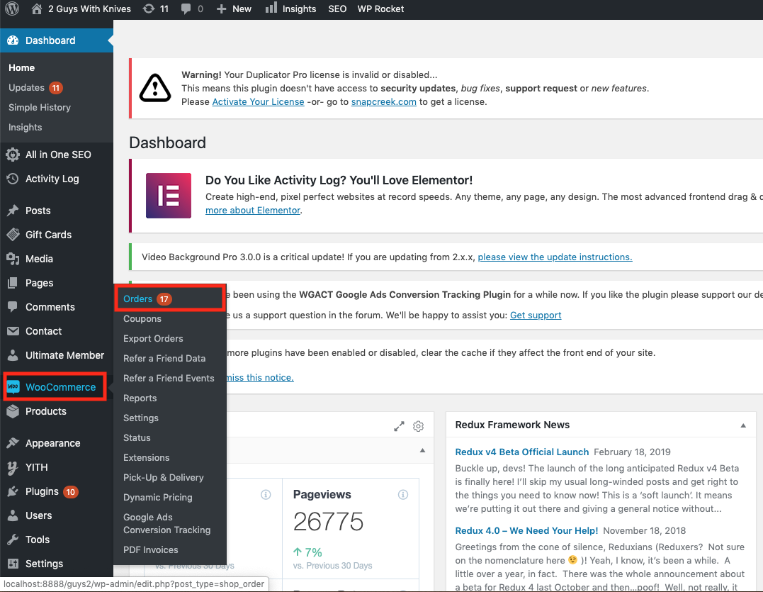Click New in the admin top bar
This screenshot has width=763, height=592.
point(234,9)
